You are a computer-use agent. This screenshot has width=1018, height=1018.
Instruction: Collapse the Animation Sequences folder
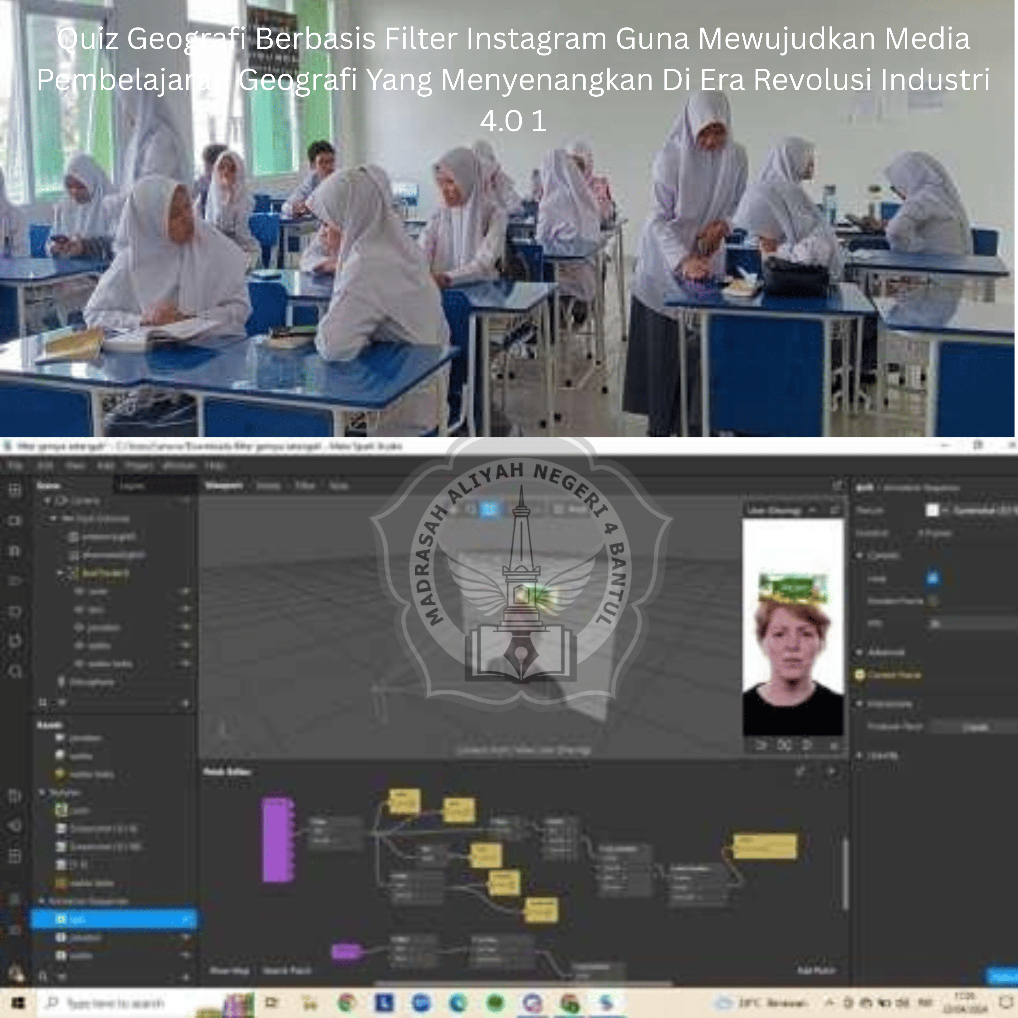42,901
